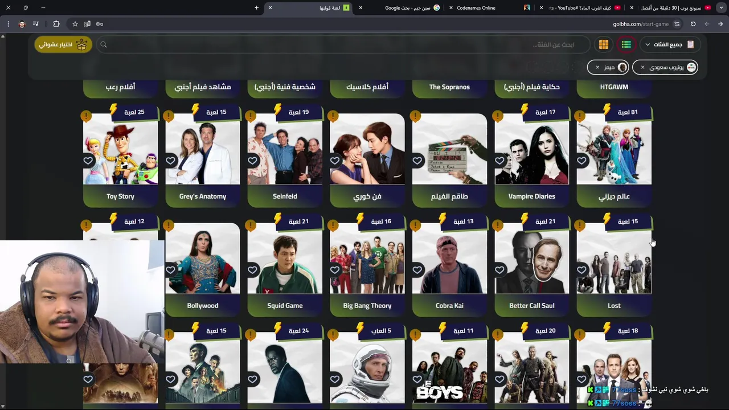Click warning badge on Vampire Diaries card

[x=498, y=116]
